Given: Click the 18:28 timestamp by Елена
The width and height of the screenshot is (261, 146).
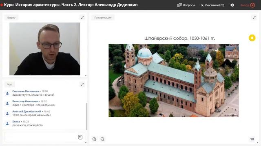Looking at the screenshot, I should pos(26,122).
